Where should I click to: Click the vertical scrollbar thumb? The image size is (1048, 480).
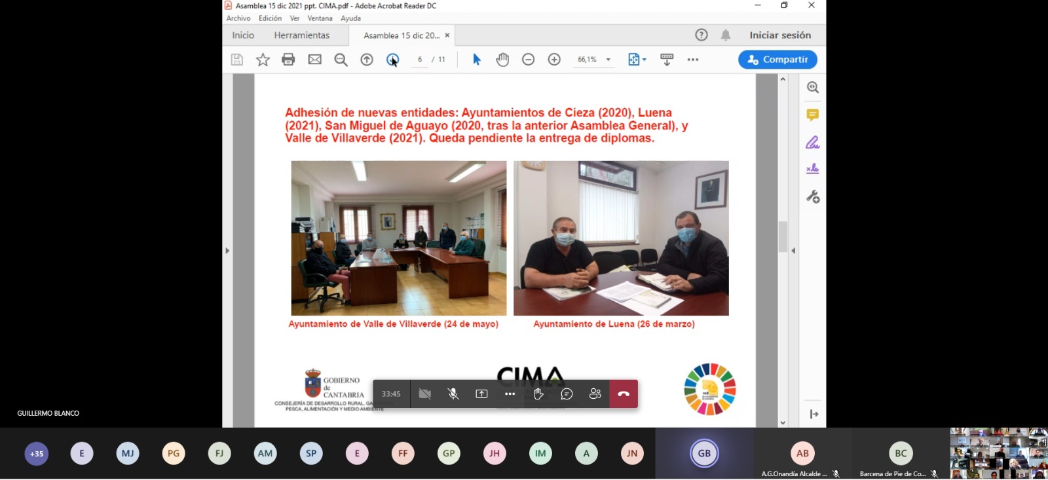[x=783, y=236]
